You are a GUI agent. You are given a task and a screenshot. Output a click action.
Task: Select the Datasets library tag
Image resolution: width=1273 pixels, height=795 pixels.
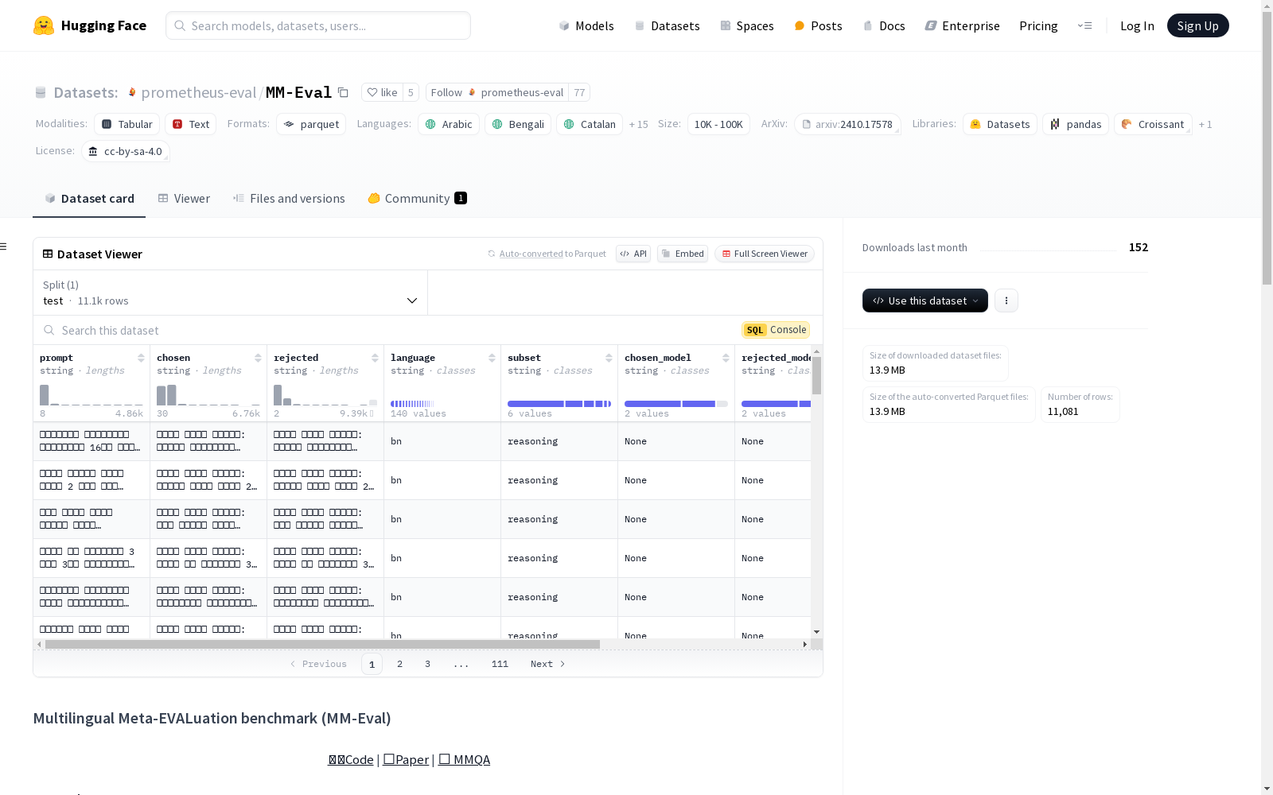1000,124
